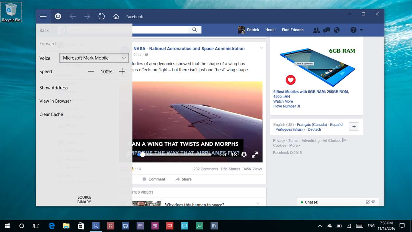Click SOURCE BINARY at menu bottom
Screen dimensions: 412x232
[84, 200]
